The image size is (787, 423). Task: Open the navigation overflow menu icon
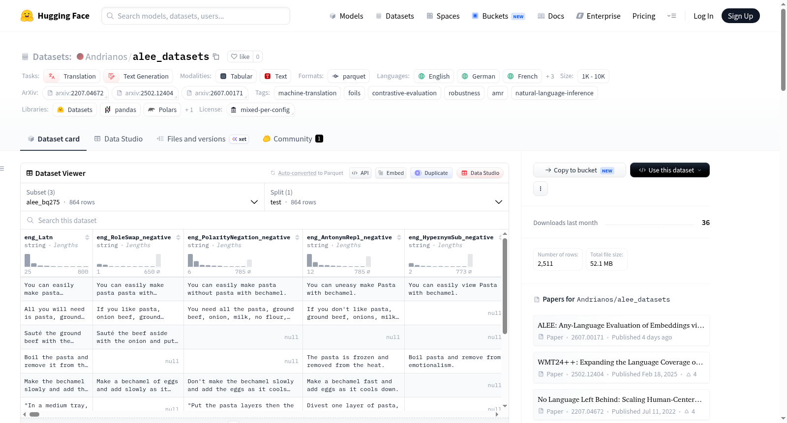pos(671,16)
